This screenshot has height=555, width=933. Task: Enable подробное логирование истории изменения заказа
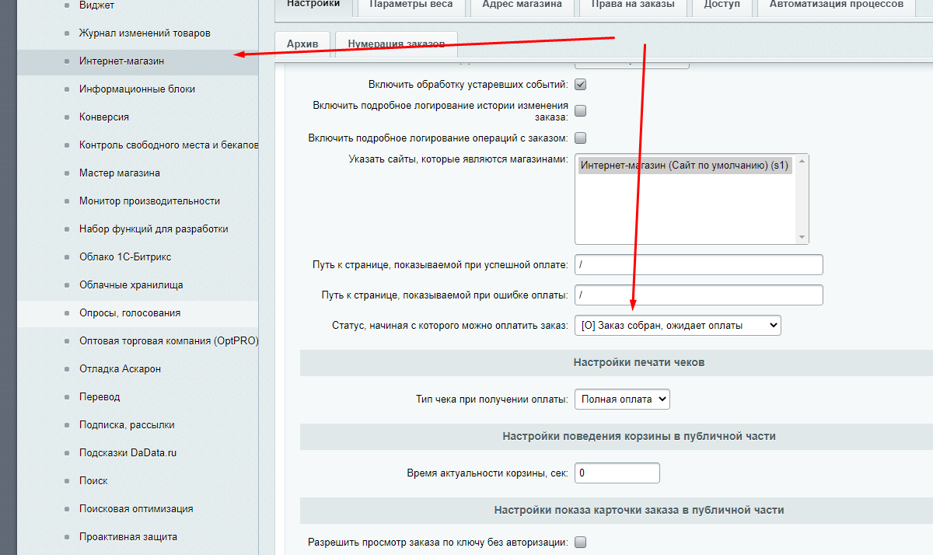coord(580,111)
